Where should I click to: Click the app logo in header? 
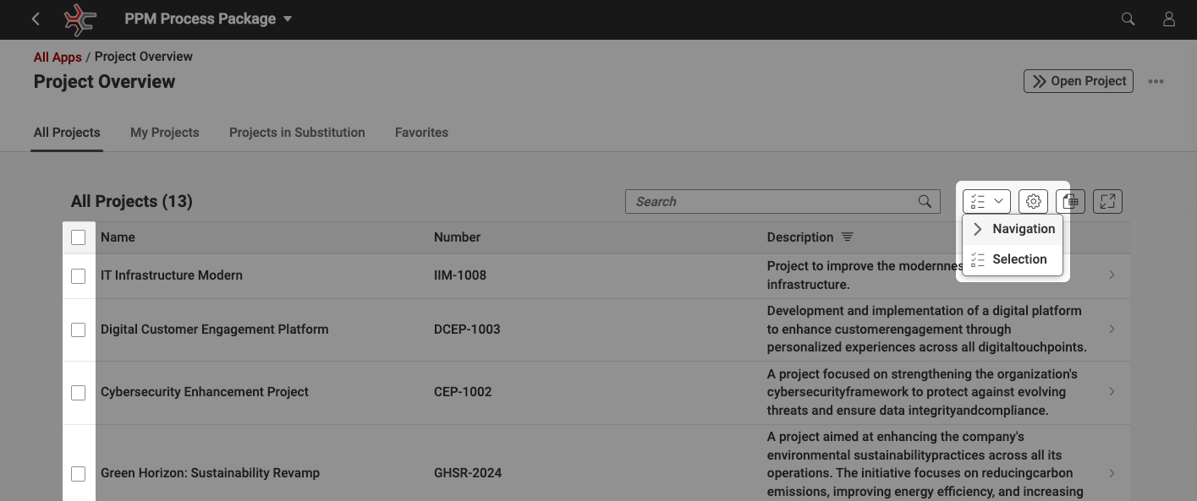pyautogui.click(x=80, y=19)
